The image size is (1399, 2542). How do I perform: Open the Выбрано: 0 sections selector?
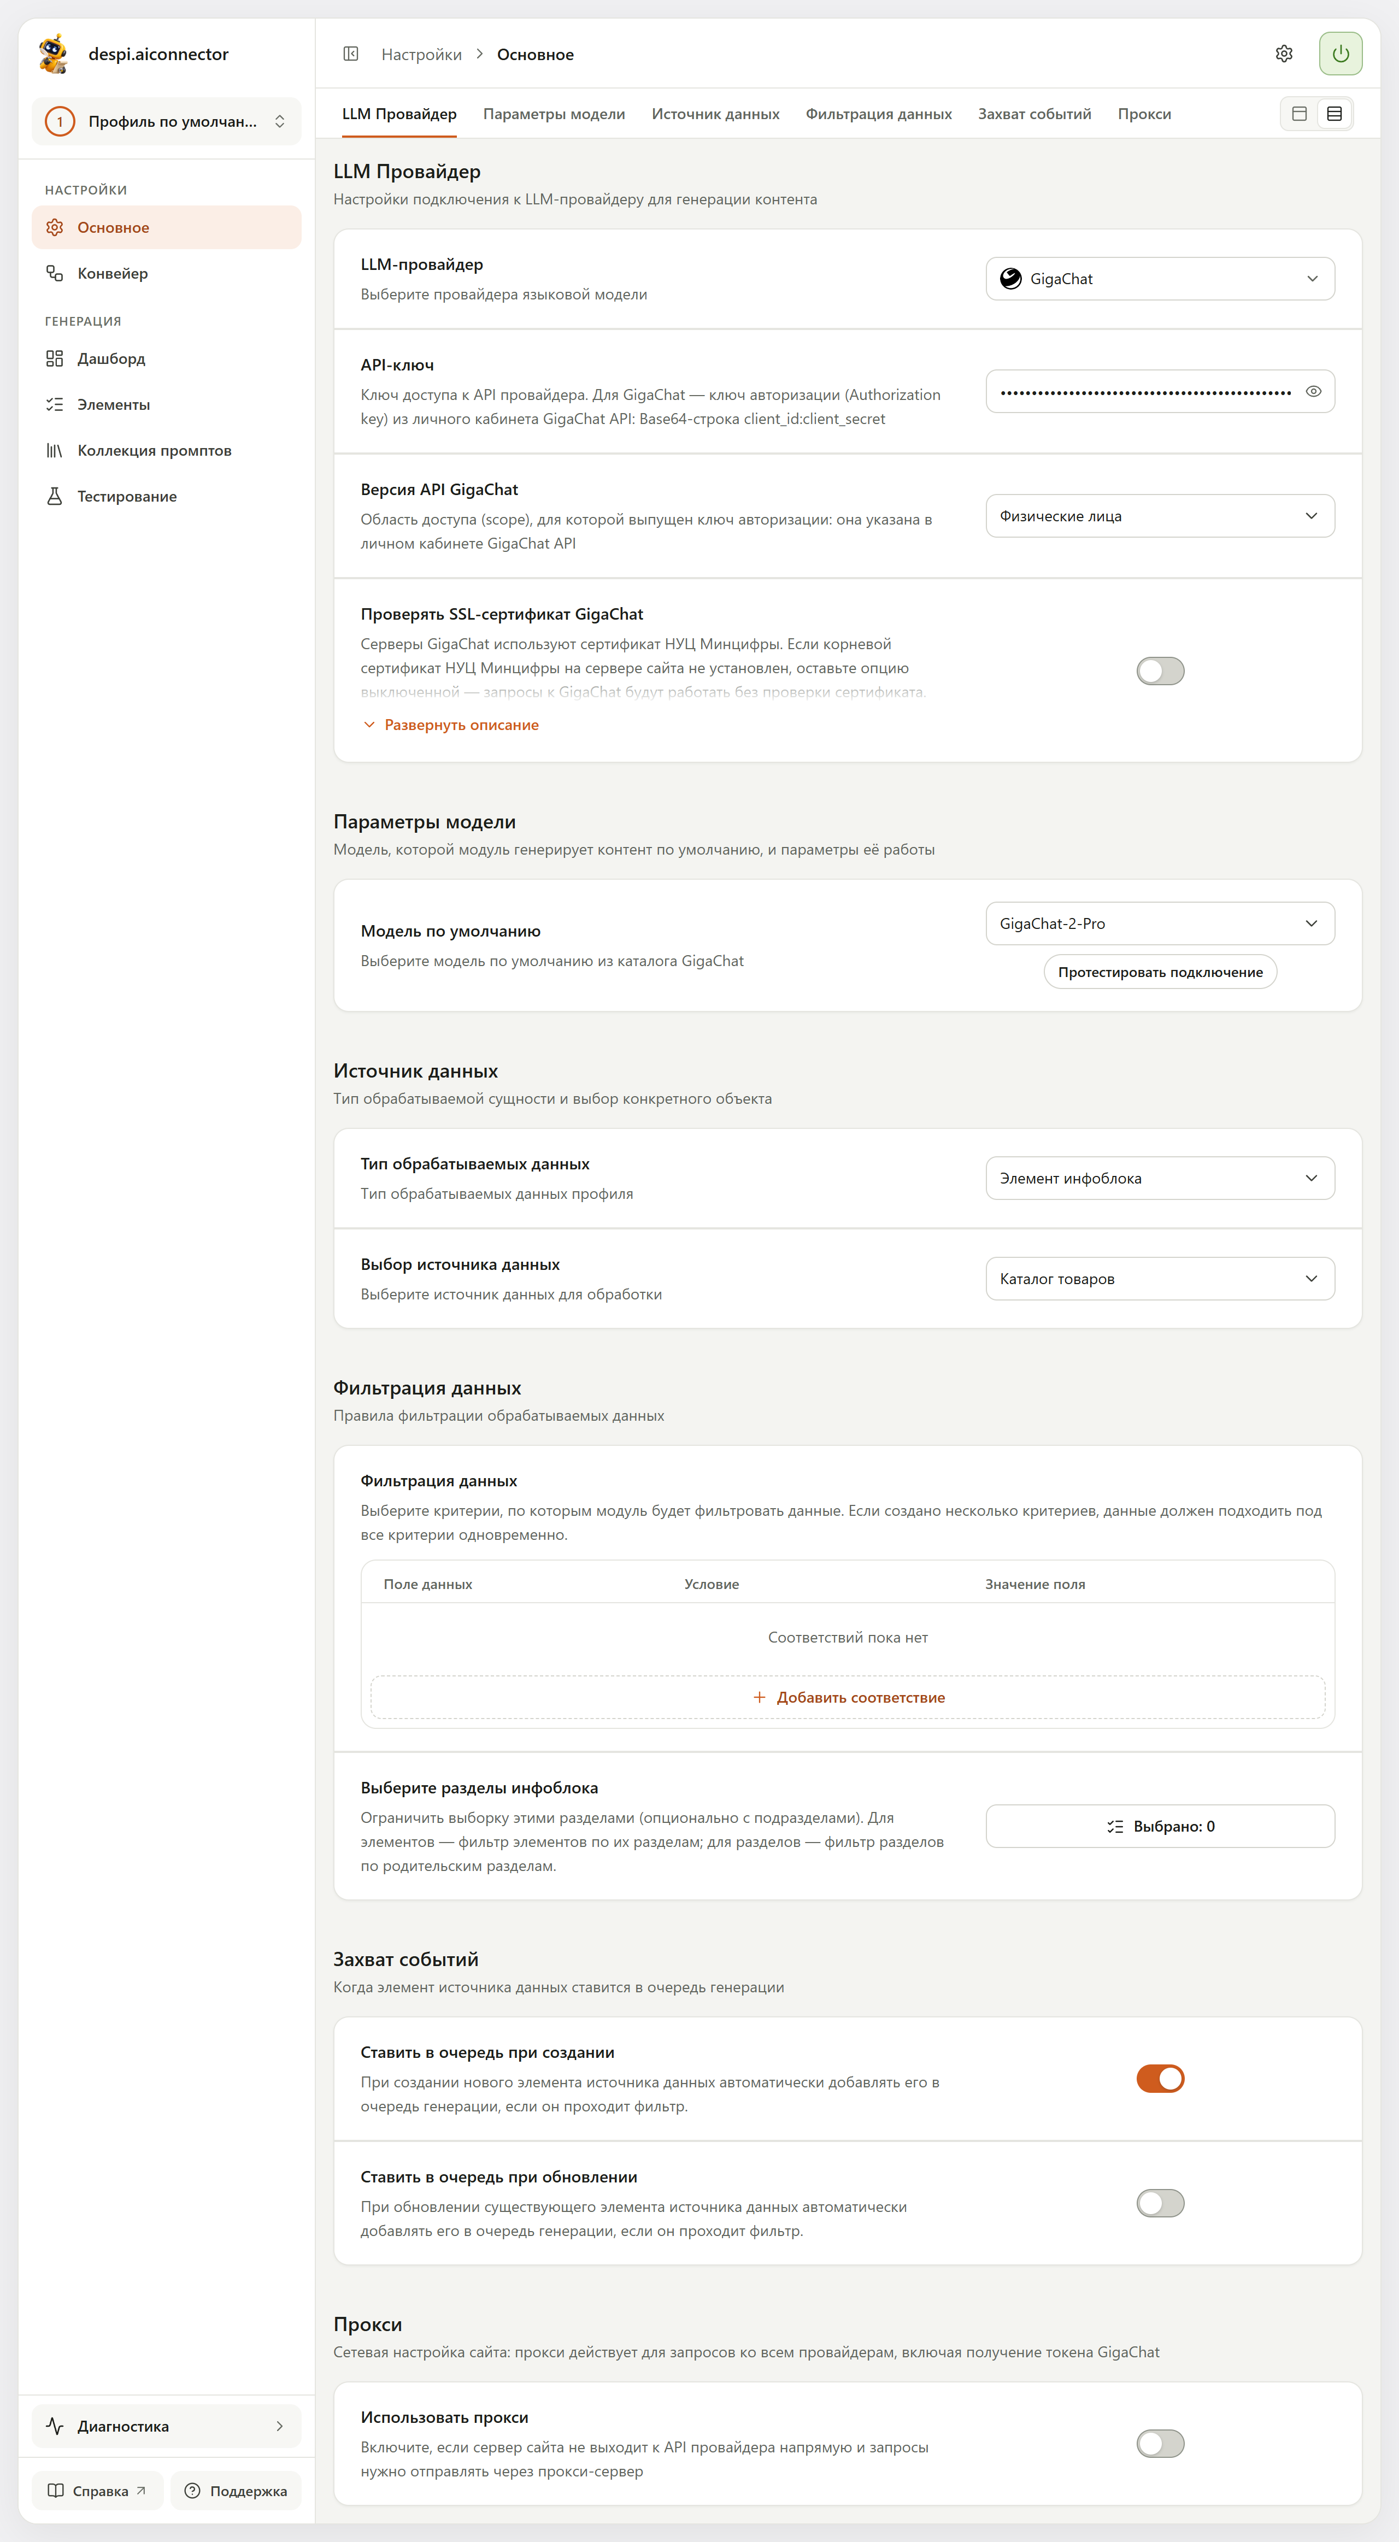tap(1160, 1827)
